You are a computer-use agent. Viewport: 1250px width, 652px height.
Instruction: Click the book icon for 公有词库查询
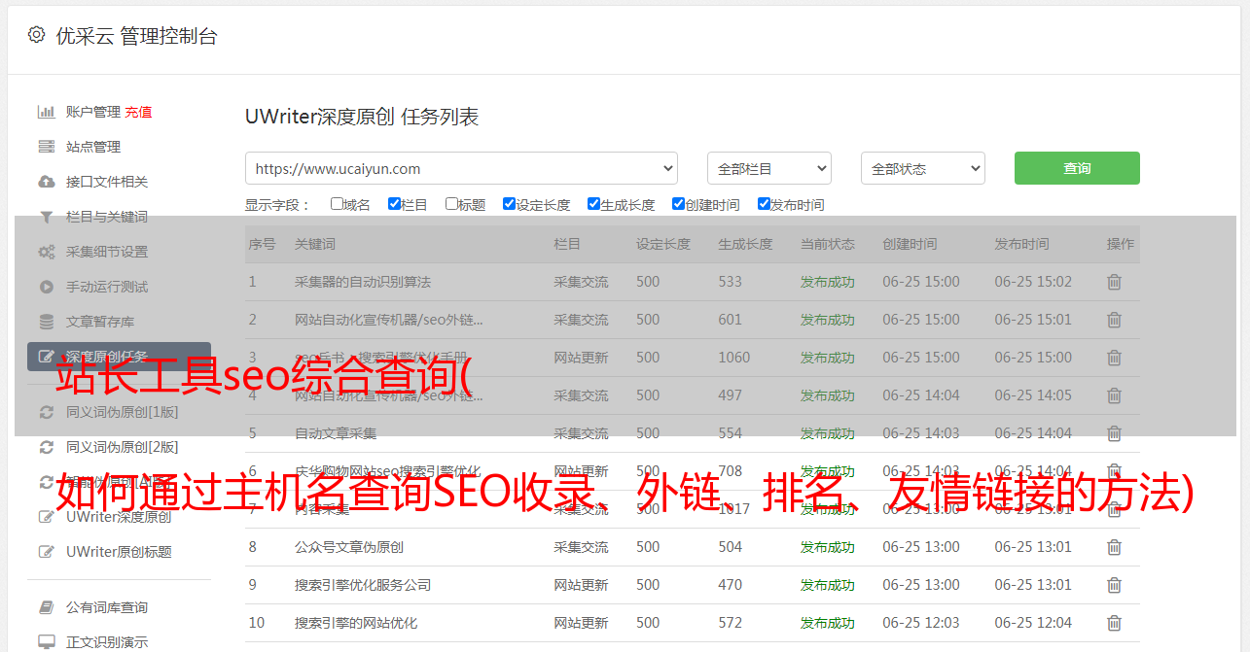(46, 607)
